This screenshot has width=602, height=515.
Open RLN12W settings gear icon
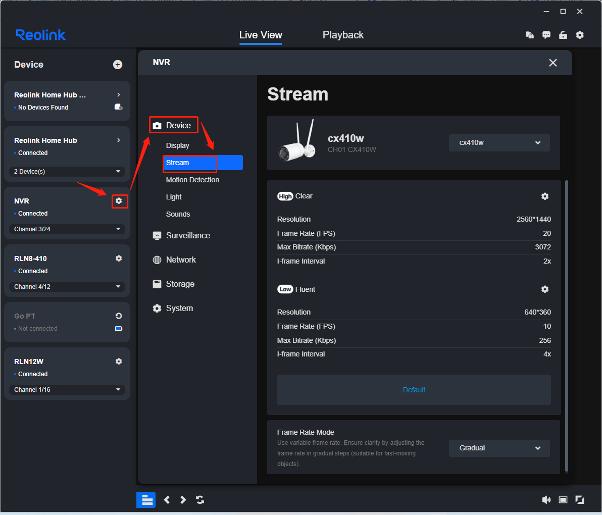click(x=119, y=361)
